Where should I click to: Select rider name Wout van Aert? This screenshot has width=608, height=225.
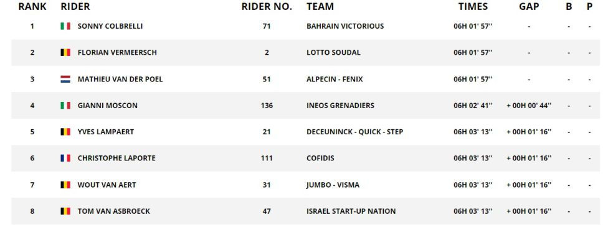pyautogui.click(x=107, y=185)
